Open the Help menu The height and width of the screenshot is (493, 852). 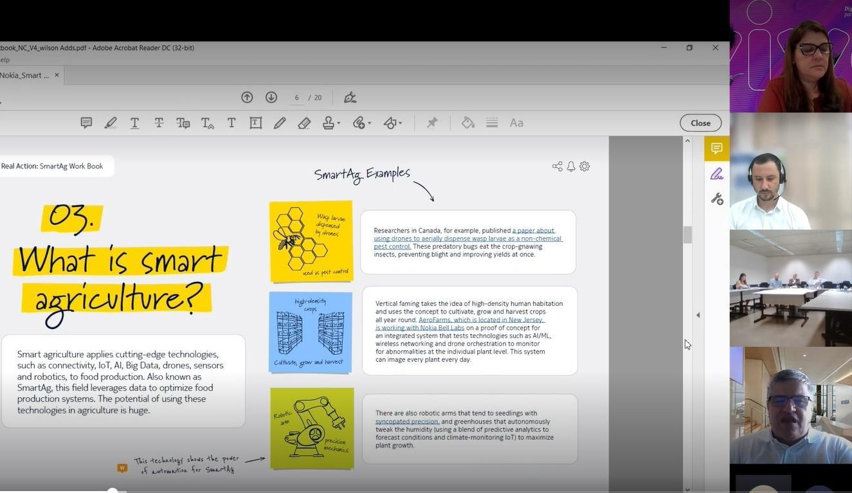click(x=5, y=60)
